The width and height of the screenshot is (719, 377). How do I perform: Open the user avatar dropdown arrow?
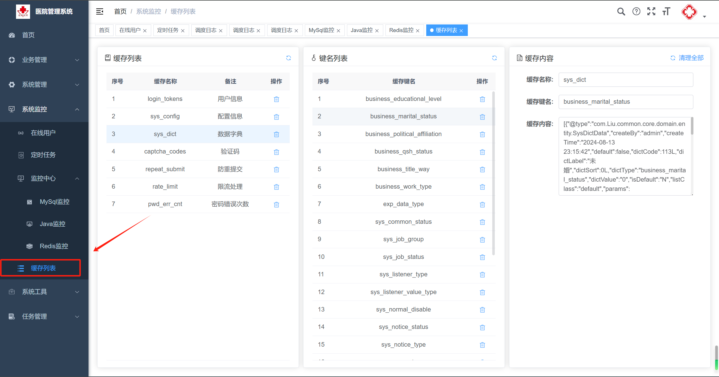click(x=704, y=17)
